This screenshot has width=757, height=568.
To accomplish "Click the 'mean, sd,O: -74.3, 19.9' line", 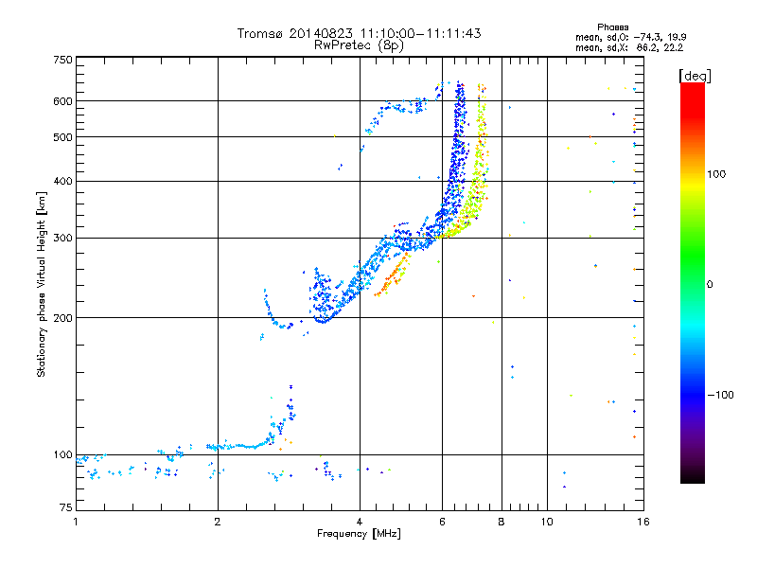I will coord(630,37).
